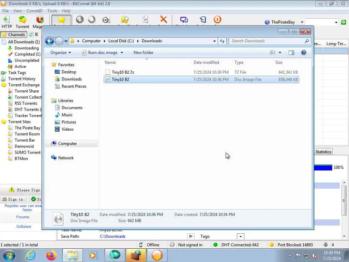The image size is (349, 262).
Task: Open Pictures library
Action: [69, 122]
